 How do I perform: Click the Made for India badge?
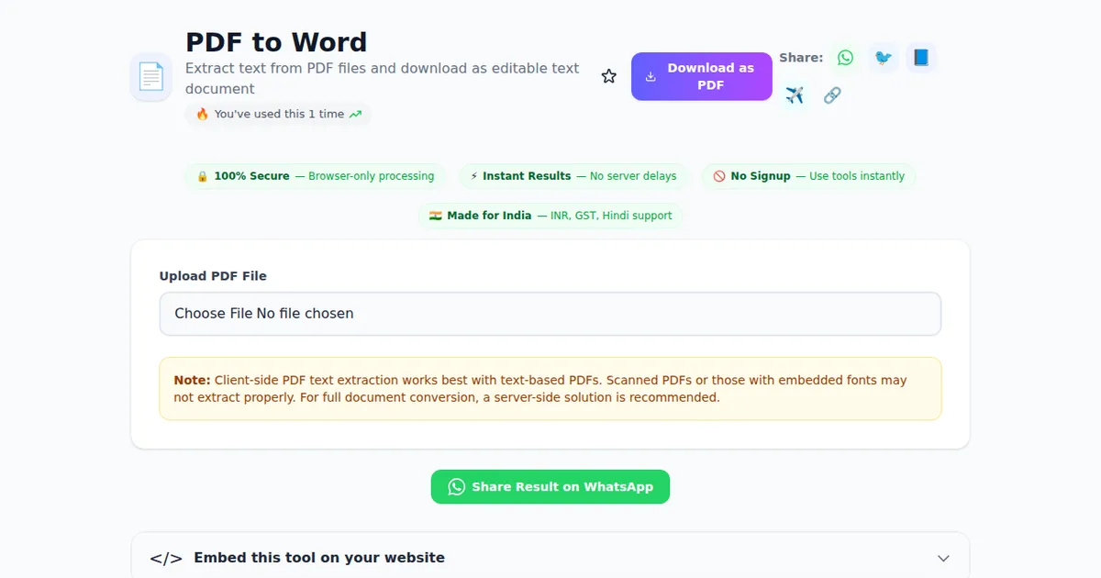(x=550, y=216)
